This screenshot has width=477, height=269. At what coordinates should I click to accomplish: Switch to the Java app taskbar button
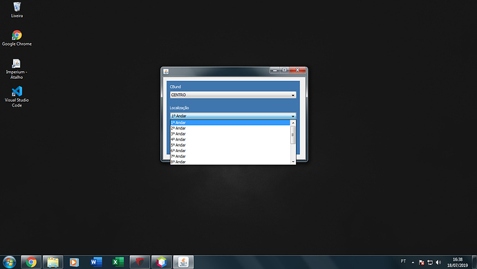[183, 262]
